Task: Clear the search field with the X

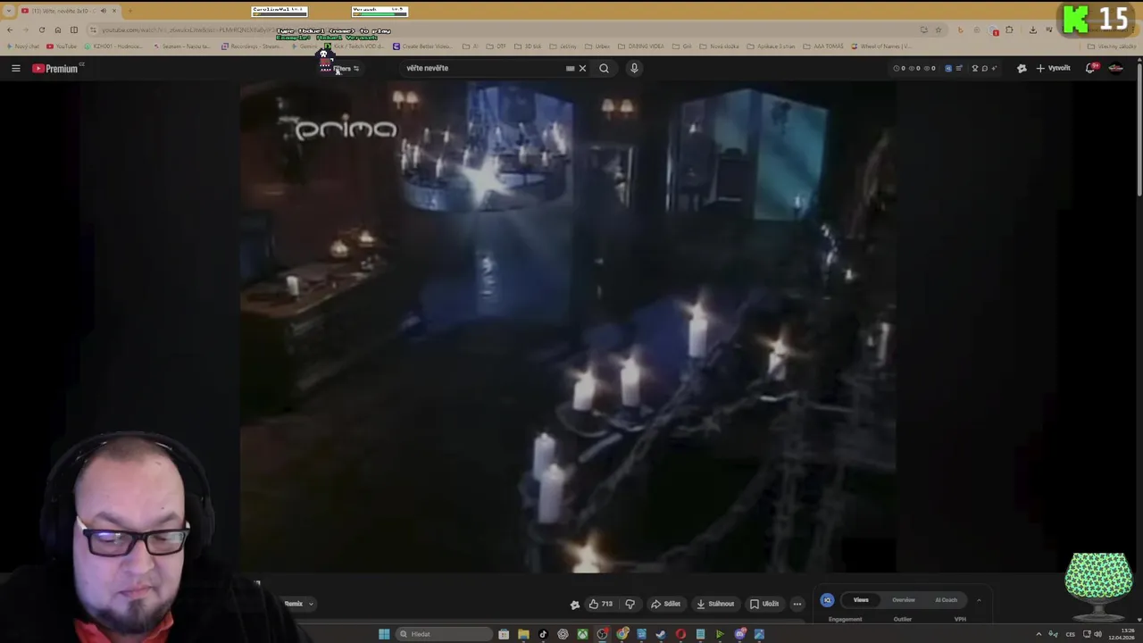Action: (582, 68)
